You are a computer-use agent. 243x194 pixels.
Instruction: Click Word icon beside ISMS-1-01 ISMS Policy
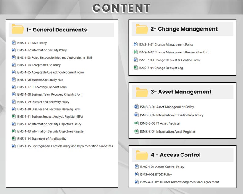14,42
